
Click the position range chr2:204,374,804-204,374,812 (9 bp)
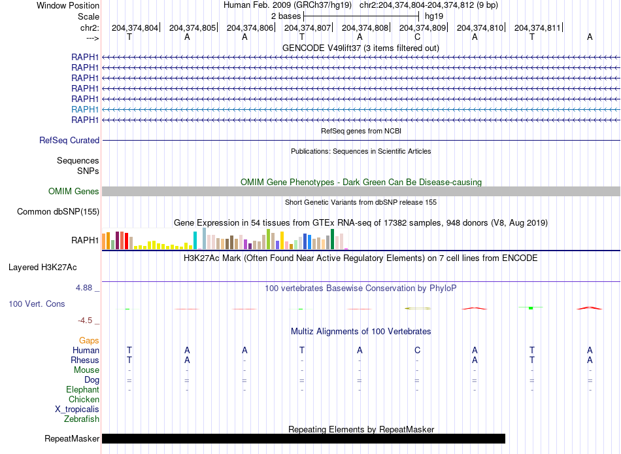point(429,5)
